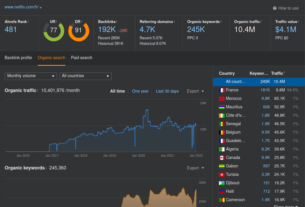
Task: Click the Belgium flag icon
Action: coord(222,132)
